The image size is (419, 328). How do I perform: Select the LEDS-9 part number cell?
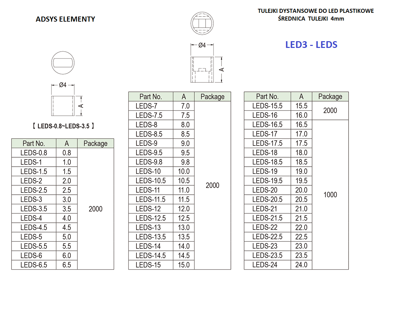(x=151, y=143)
